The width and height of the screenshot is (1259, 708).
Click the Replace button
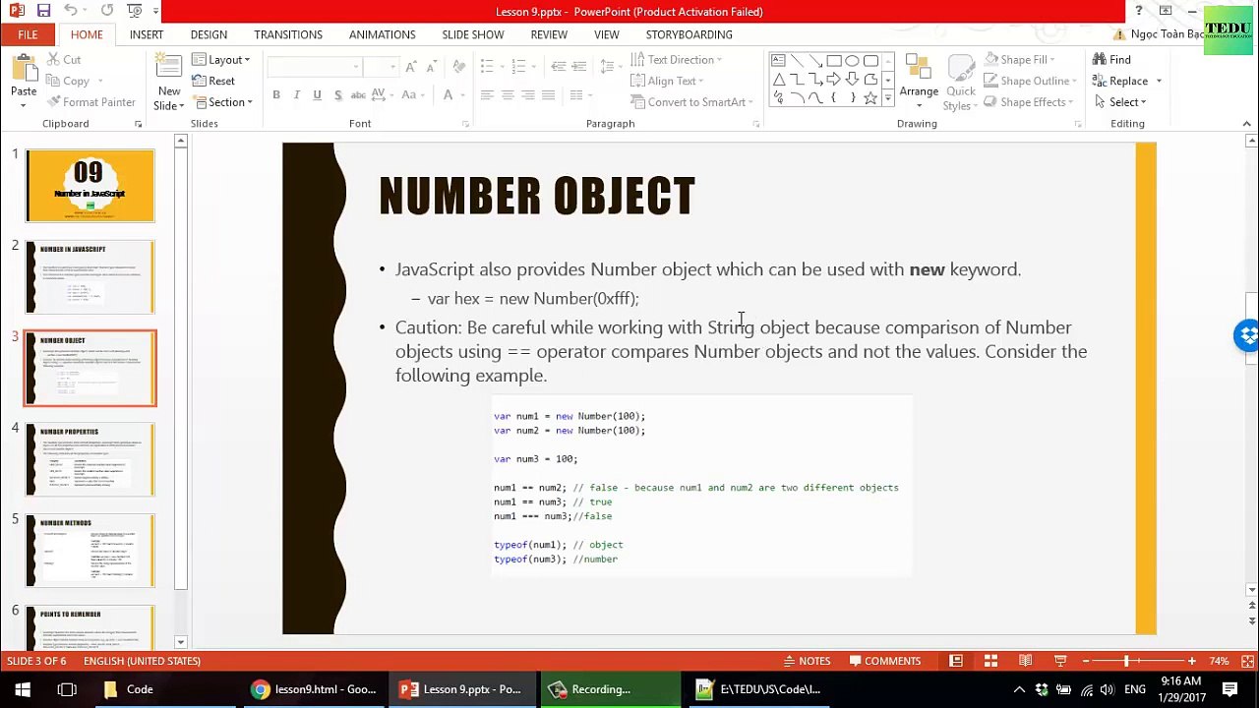pos(1120,82)
